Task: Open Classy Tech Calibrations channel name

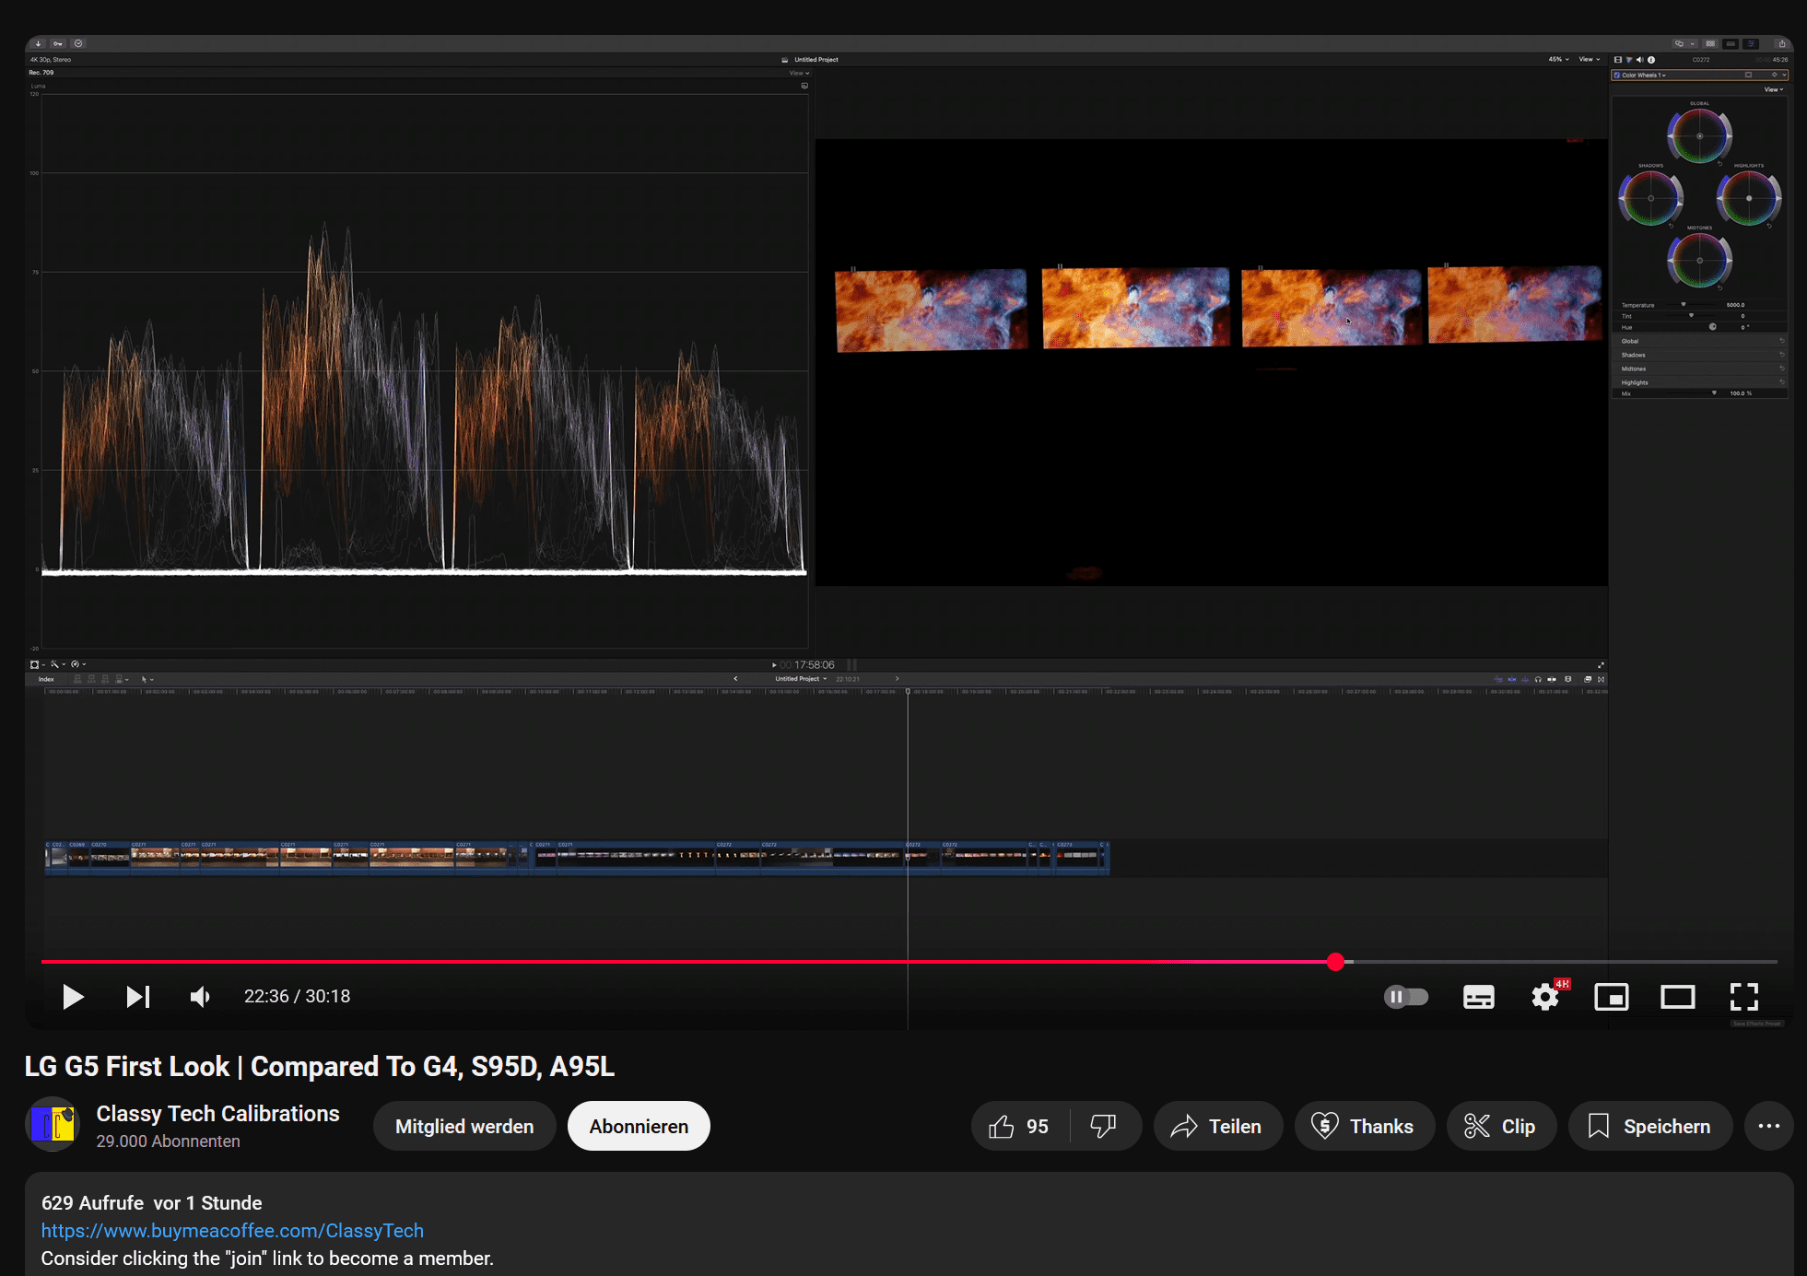Action: click(217, 1114)
